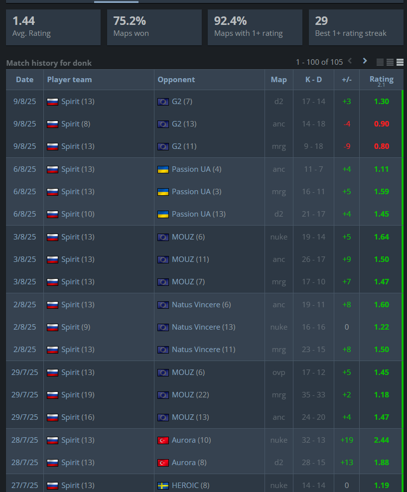This screenshot has height=492, width=407.
Task: Click the Russian flag beside Spirit (9)
Action: pyautogui.click(x=52, y=327)
